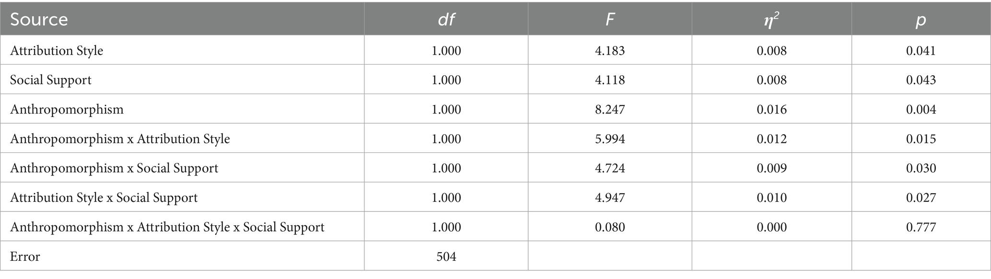The width and height of the screenshot is (991, 279).
Task: Click the df column header
Action: click(x=446, y=19)
